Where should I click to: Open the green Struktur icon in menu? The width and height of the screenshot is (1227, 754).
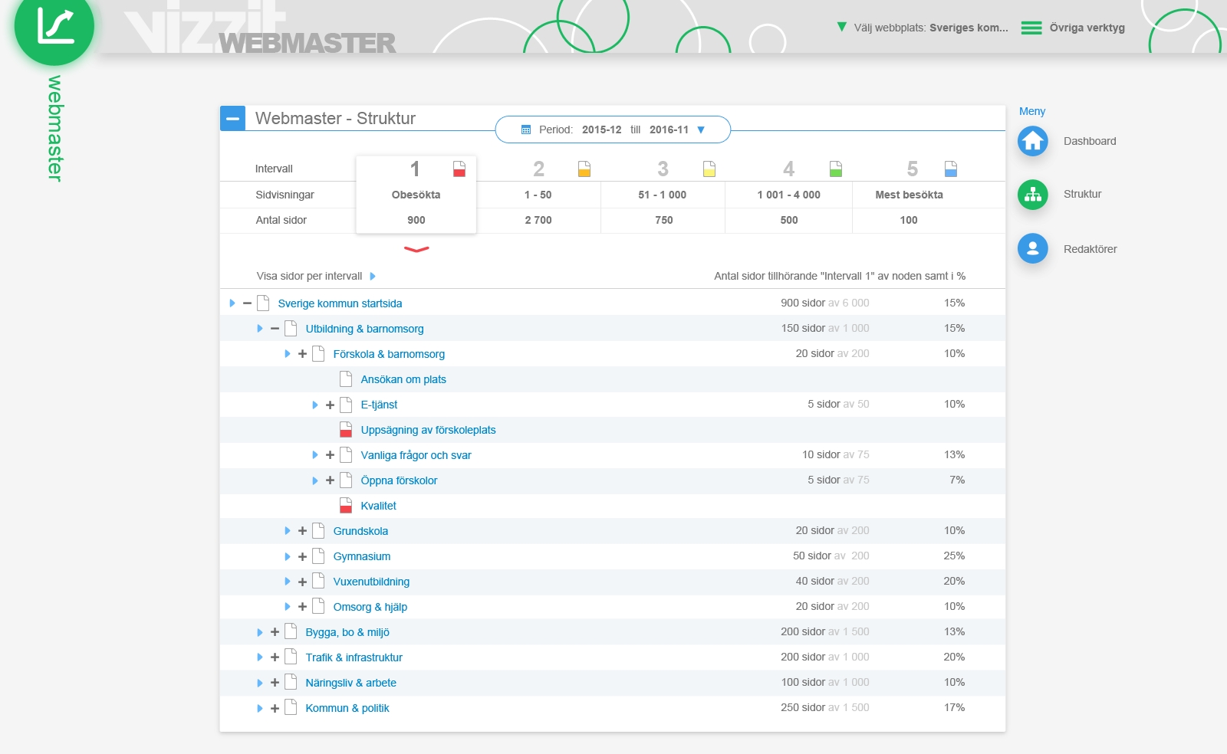1033,195
